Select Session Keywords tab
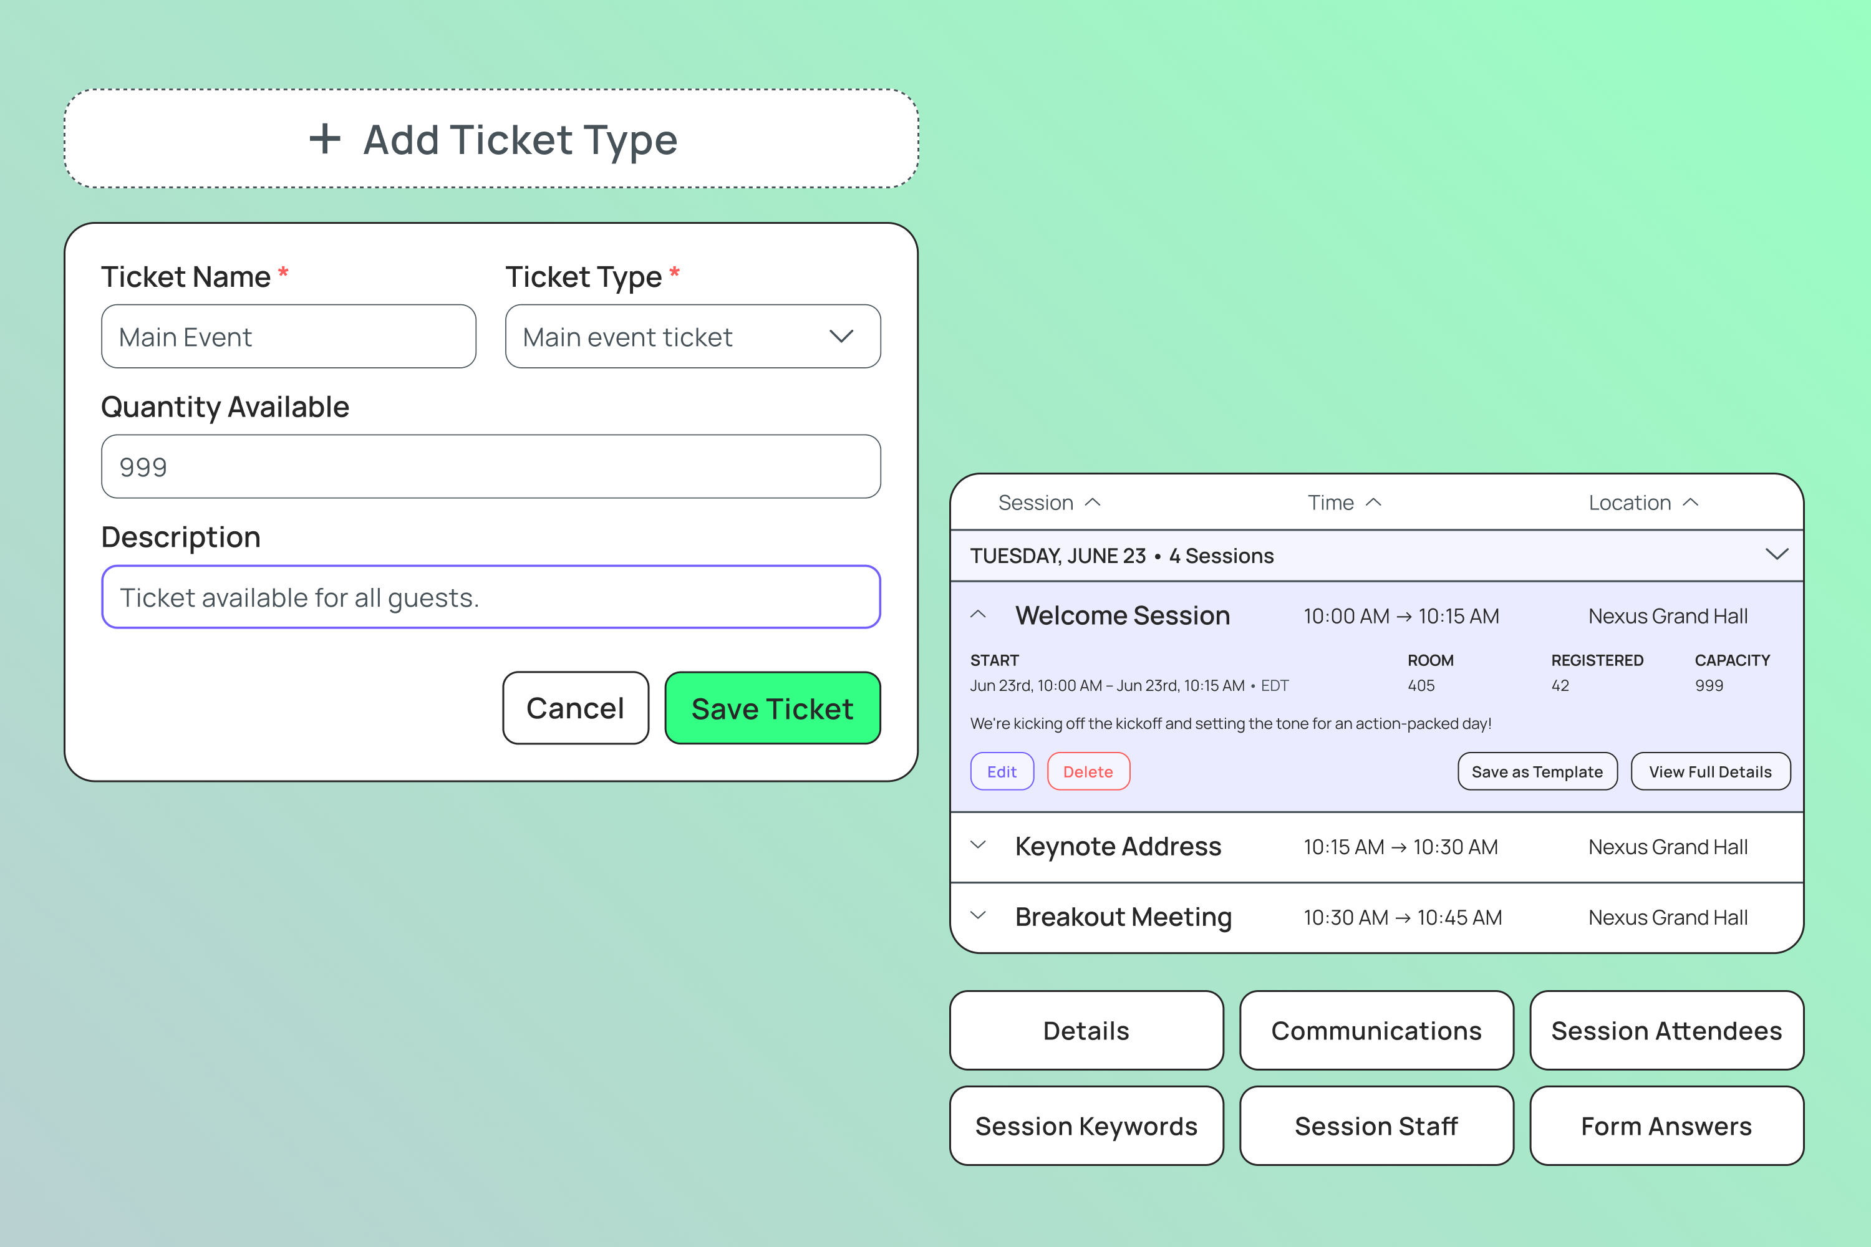Screen dimensions: 1871x1247 [x=1086, y=1126]
